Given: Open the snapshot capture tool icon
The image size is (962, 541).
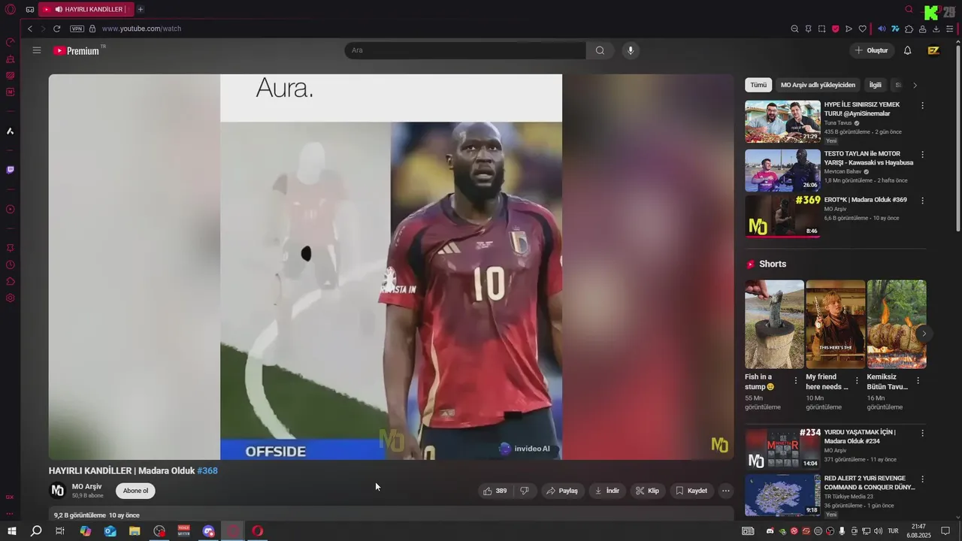Looking at the screenshot, I should click(x=821, y=29).
